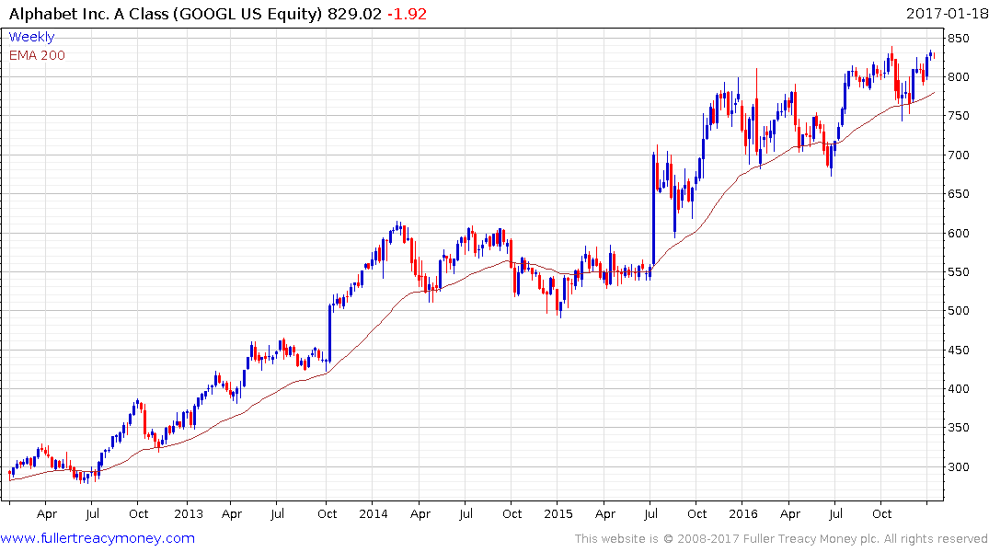Click the copyright notice Fuller Treacy Money plc

click(x=780, y=539)
